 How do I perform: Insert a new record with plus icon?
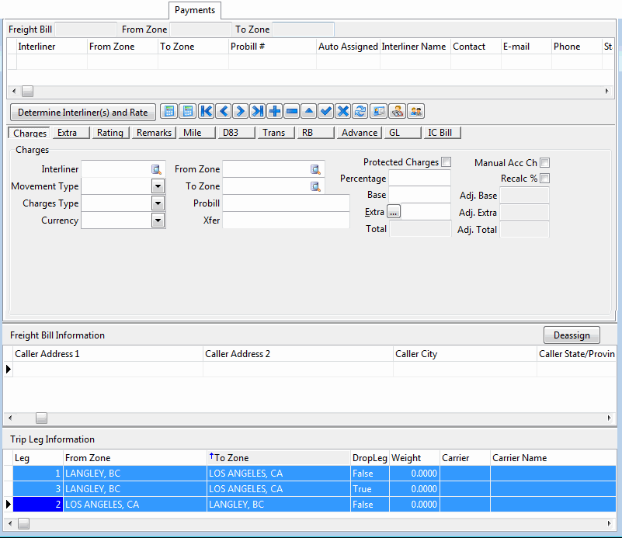(275, 112)
